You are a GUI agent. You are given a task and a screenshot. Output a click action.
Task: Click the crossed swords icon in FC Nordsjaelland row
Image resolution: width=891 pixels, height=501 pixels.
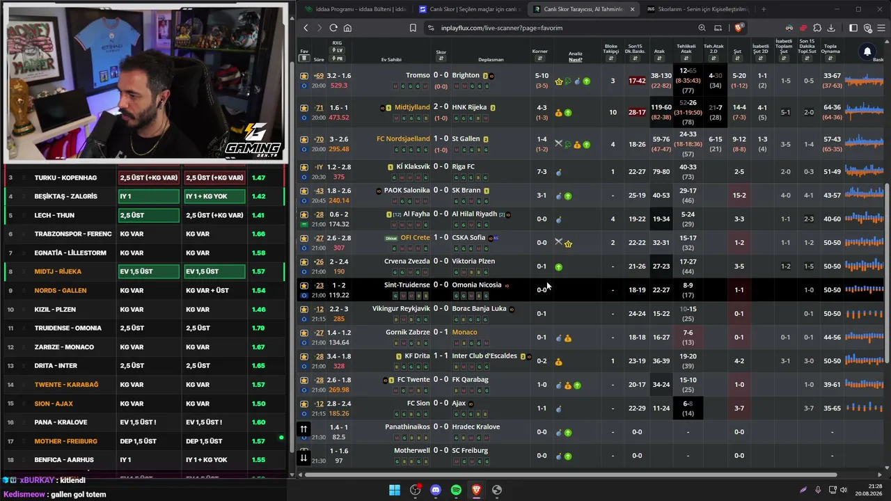(558, 143)
